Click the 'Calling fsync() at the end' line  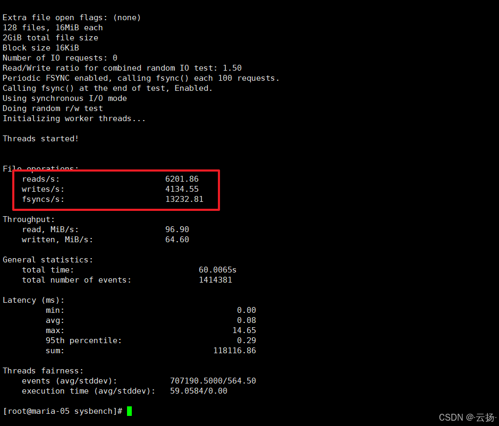pos(107,88)
